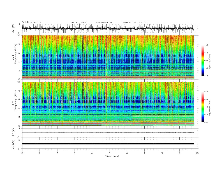Click the "-7" label on ch.2 color bar
This screenshot has width=222, height=172.
tap(207, 122)
